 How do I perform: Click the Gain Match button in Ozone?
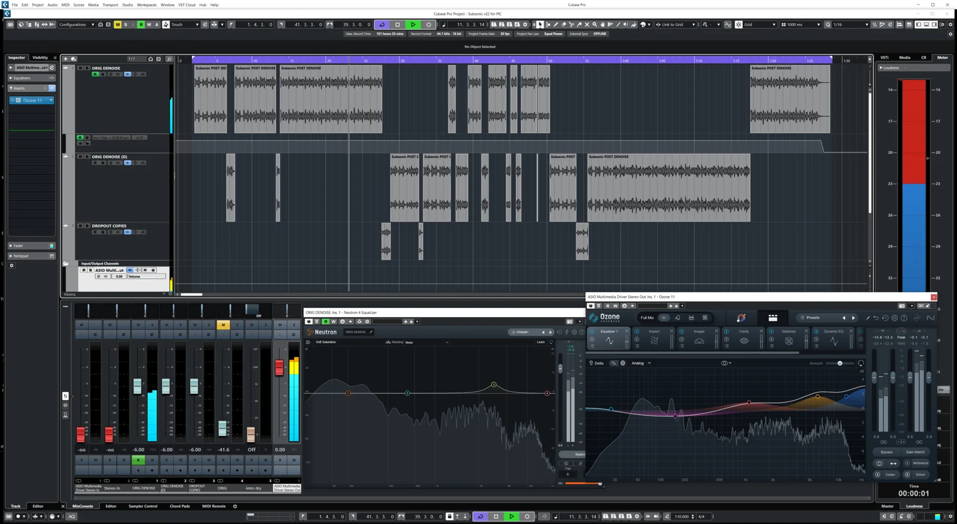pyautogui.click(x=915, y=452)
